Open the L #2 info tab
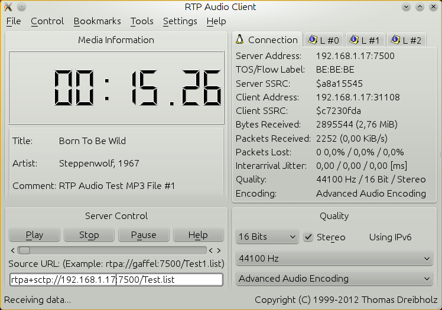The width and height of the screenshot is (442, 310). point(406,40)
